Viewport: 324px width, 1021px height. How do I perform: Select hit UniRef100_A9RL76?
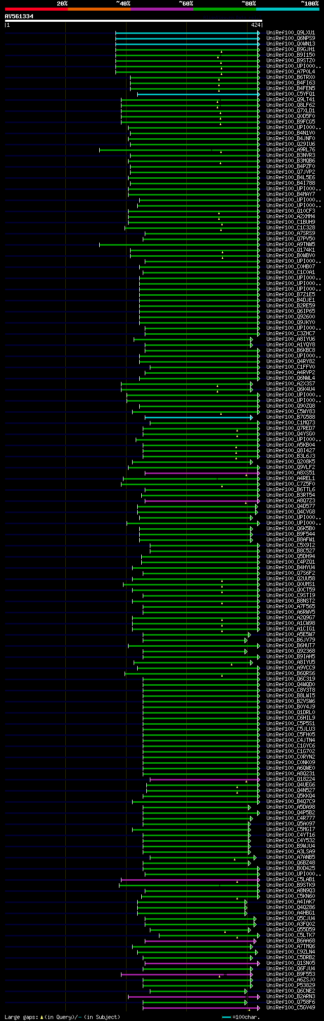pyautogui.click(x=291, y=149)
